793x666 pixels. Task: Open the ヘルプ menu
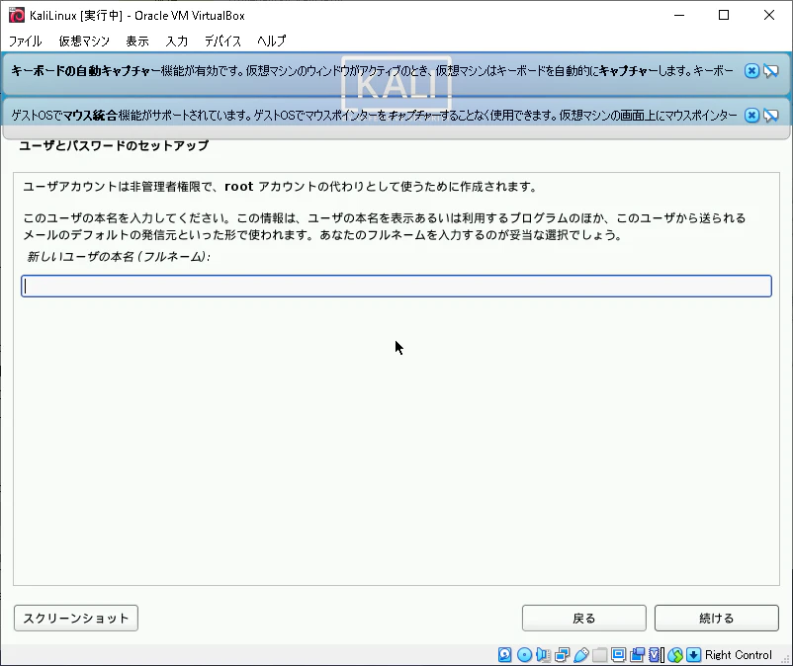tap(272, 41)
